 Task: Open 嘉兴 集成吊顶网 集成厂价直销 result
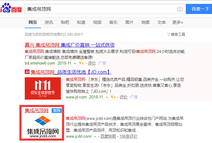[x=70, y=45]
